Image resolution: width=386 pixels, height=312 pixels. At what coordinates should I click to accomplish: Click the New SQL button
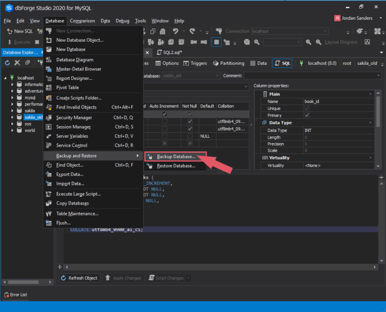click(19, 31)
